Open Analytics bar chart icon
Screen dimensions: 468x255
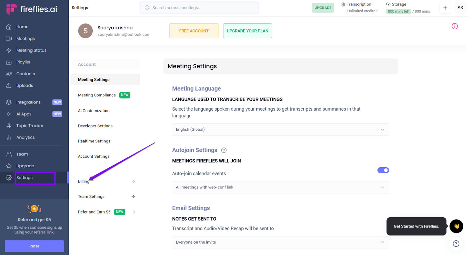(9, 137)
